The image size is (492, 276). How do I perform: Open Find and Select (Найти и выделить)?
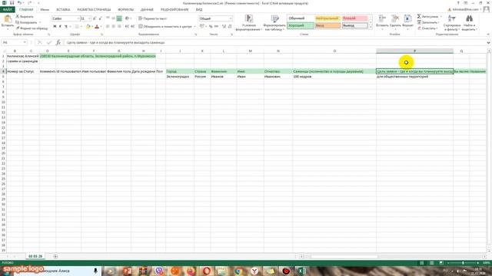pyautogui.click(x=469, y=22)
